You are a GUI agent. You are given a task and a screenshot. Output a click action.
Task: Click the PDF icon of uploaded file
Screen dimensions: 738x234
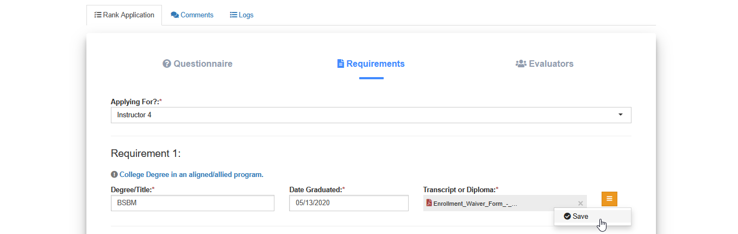pos(429,203)
